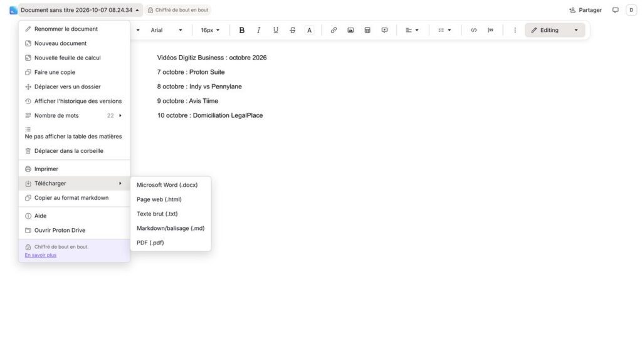This screenshot has height=361, width=642.
Task: Open Arial font family dropdown
Action: click(166, 30)
